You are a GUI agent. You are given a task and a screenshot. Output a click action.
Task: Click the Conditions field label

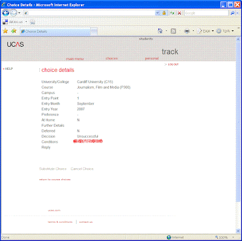[x=50, y=142]
